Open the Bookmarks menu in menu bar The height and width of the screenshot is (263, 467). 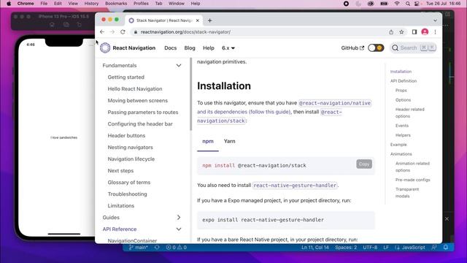(116, 4)
